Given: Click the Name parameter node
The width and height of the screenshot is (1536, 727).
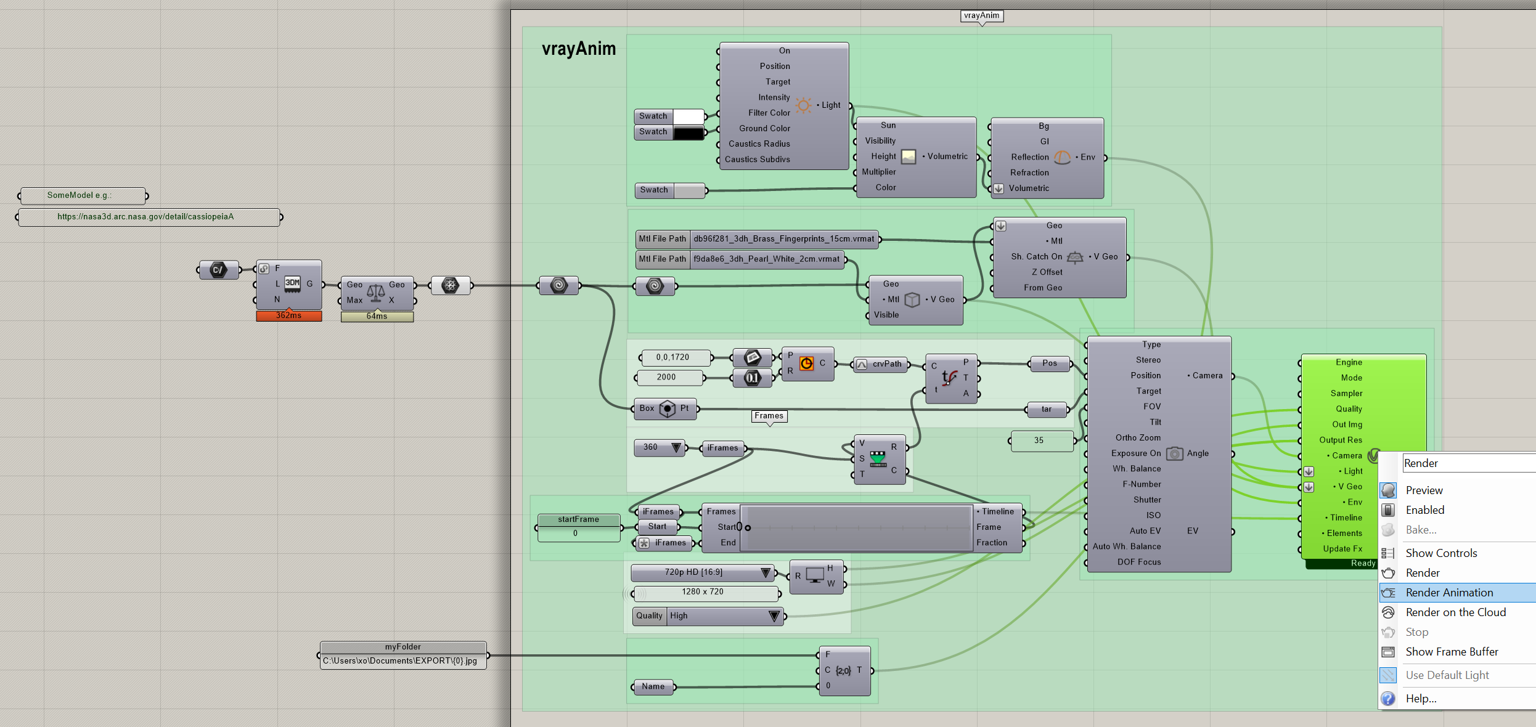Looking at the screenshot, I should 653,687.
